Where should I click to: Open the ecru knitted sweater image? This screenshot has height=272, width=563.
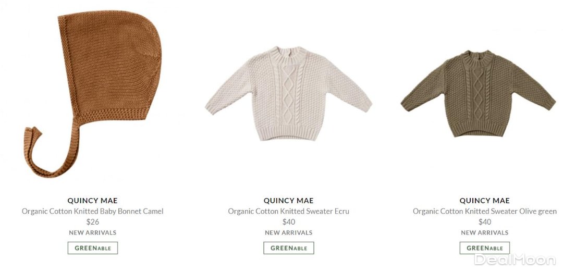289,93
